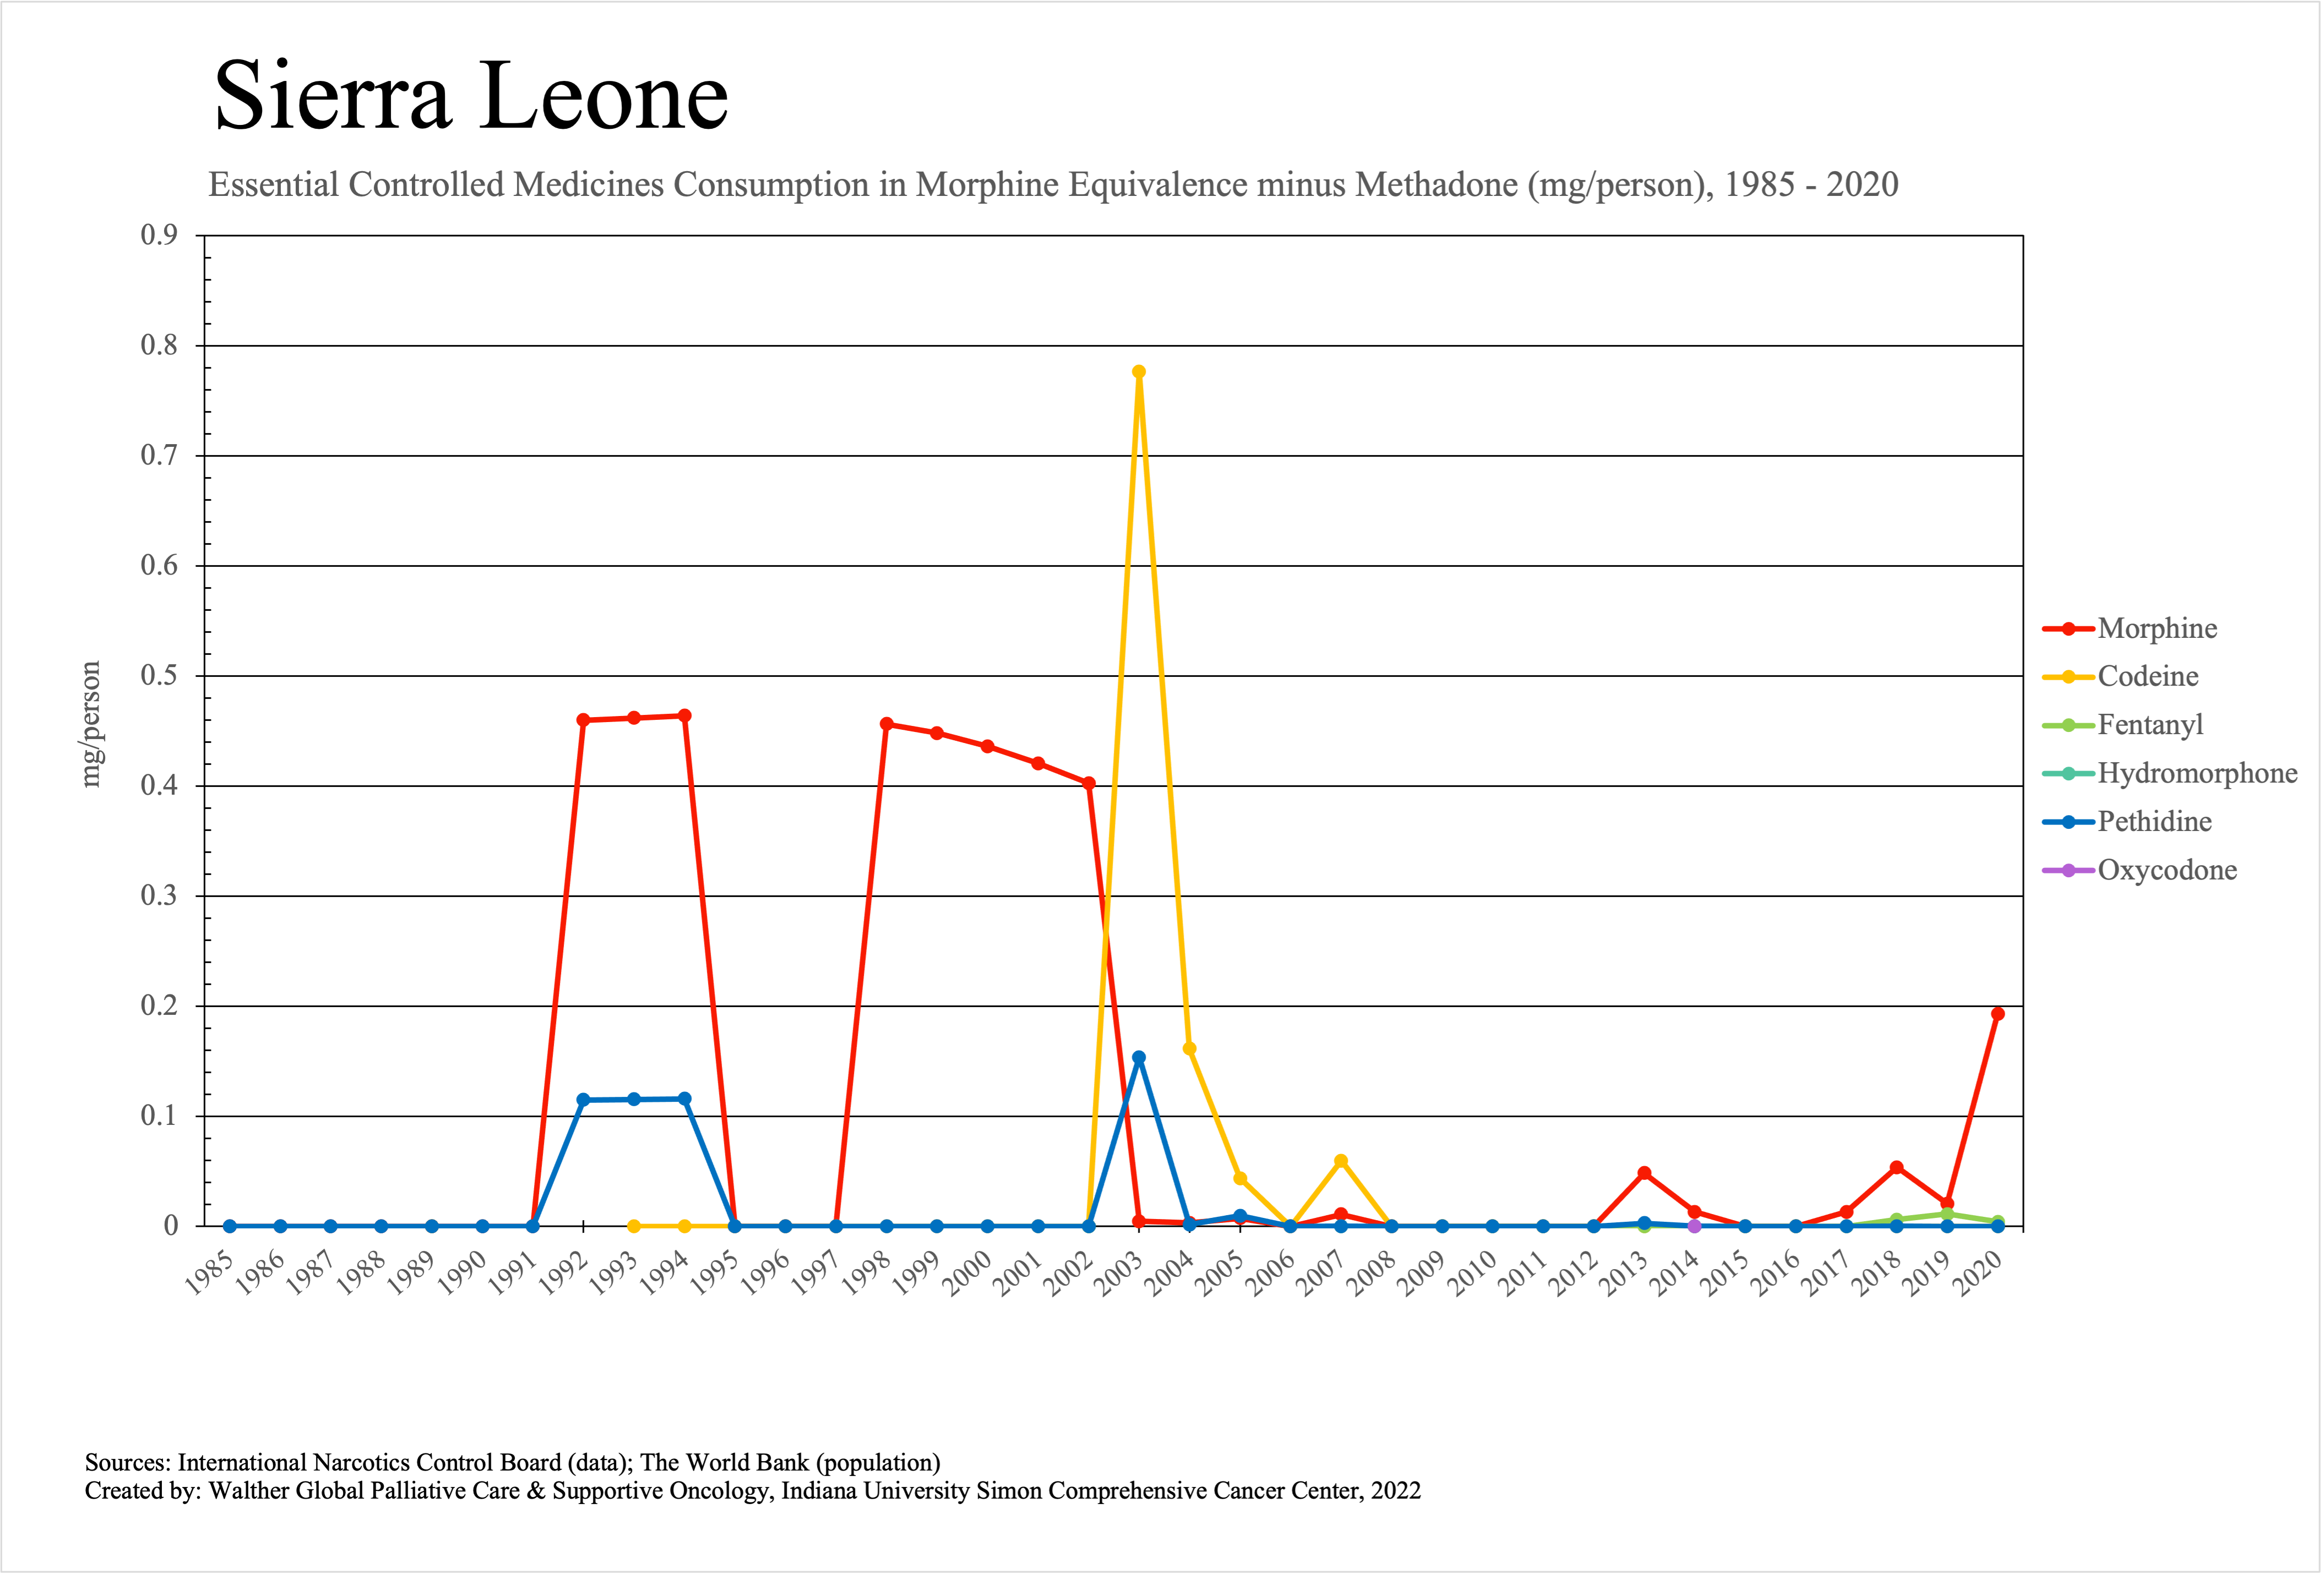Click the Pethidine peak point in 2003
This screenshot has height=1574, width=2324.
(x=1139, y=1057)
